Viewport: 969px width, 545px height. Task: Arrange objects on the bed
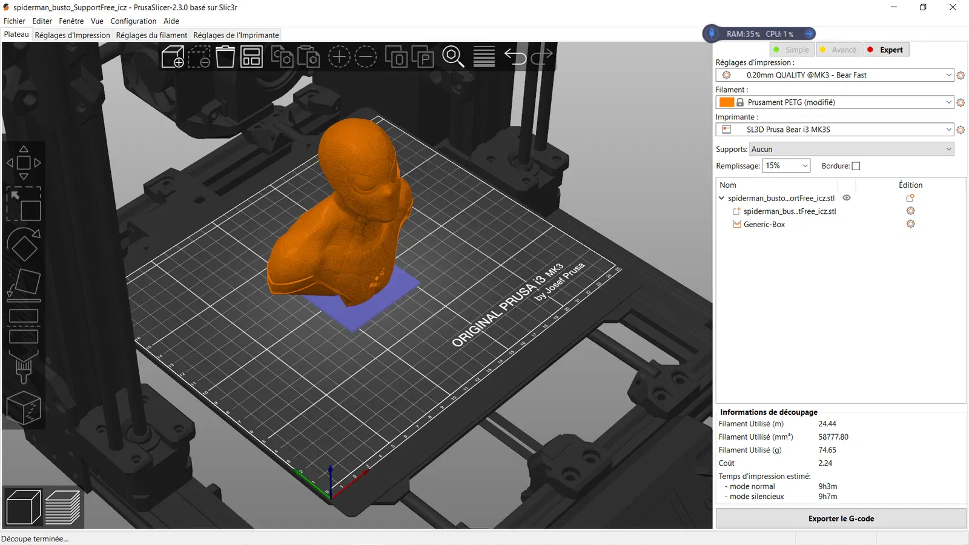click(251, 56)
